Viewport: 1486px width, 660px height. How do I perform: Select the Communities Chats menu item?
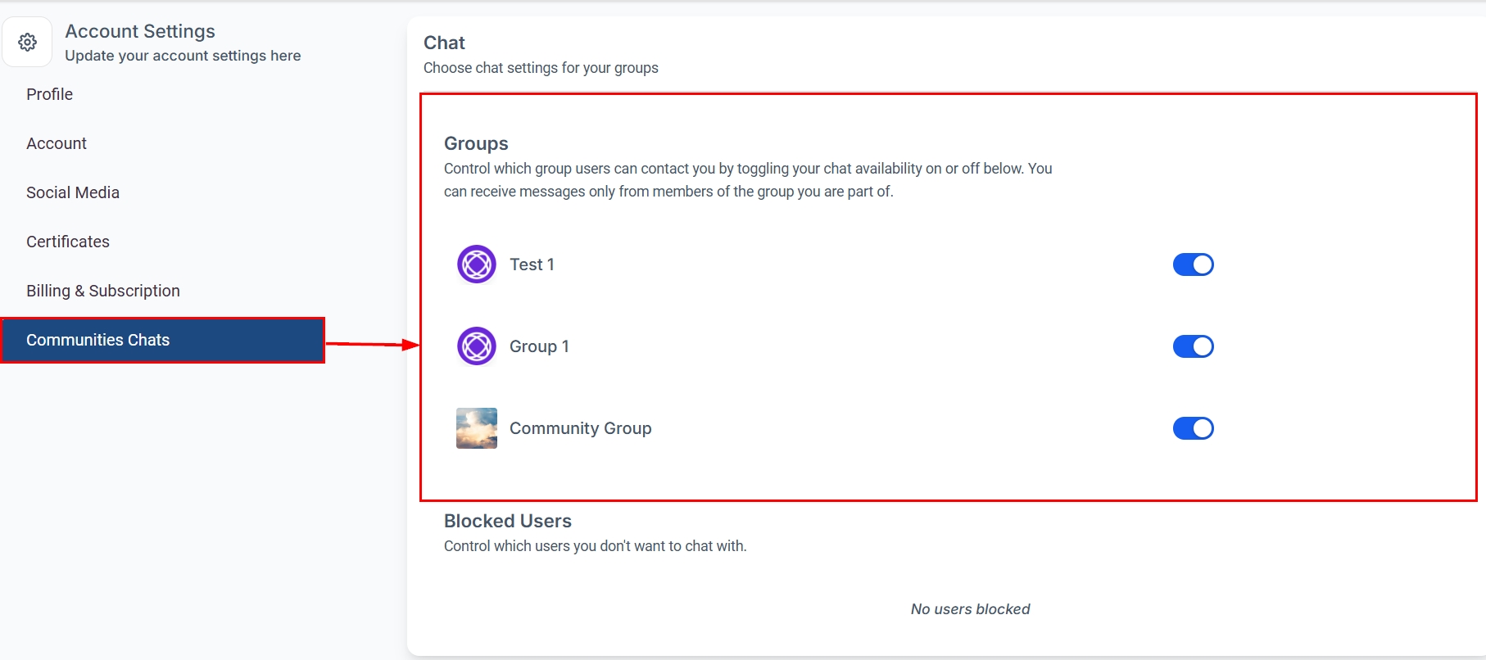tap(98, 340)
